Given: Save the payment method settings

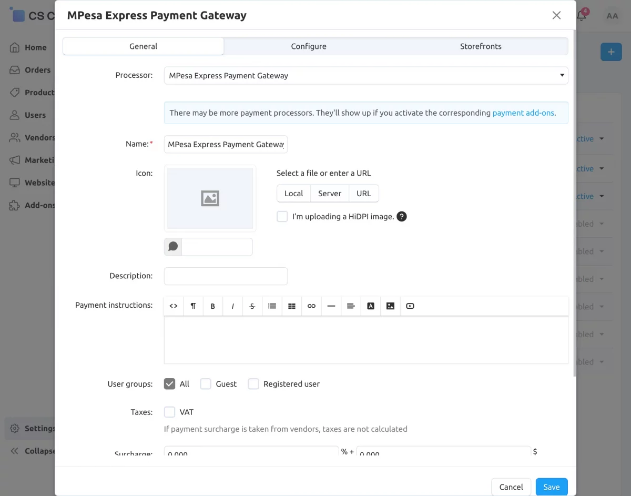Looking at the screenshot, I should click(552, 487).
